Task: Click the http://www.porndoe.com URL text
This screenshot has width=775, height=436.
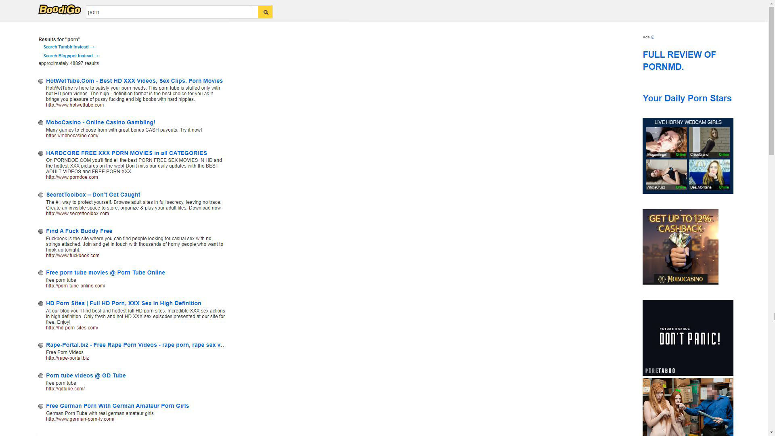Action: (72, 177)
